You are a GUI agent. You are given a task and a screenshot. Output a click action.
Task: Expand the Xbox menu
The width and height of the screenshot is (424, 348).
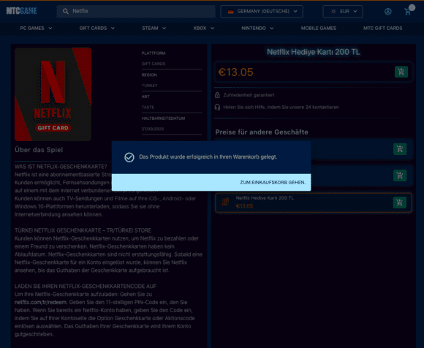tap(204, 28)
